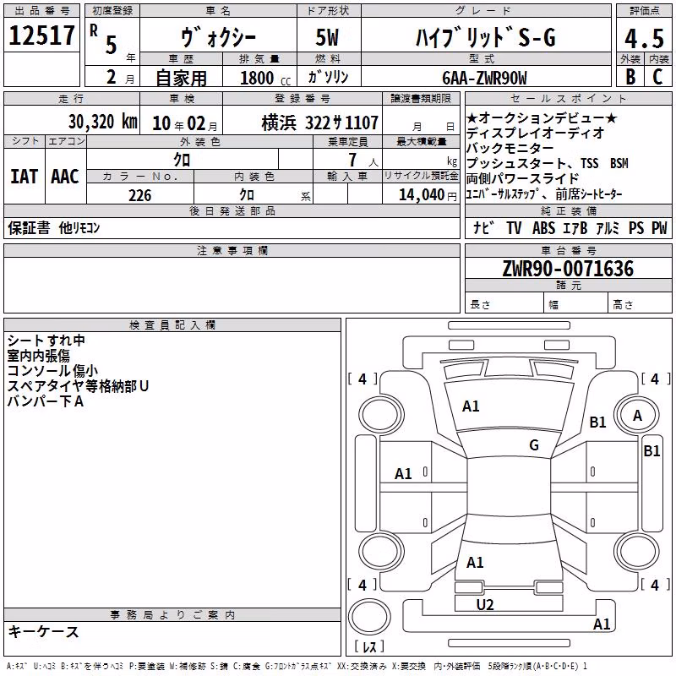
Task: Click the shaken date 10年02月
Action: pyautogui.click(x=185, y=123)
